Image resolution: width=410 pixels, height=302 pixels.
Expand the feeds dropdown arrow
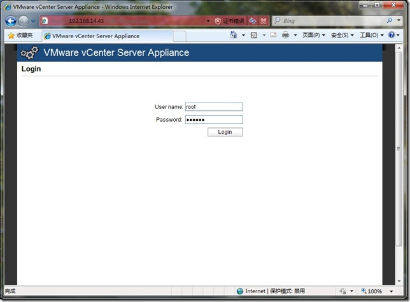[x=264, y=35]
